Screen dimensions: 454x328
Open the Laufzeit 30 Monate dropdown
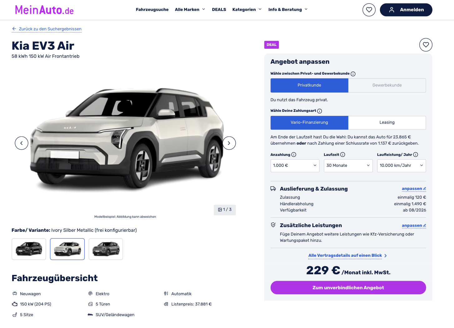[x=348, y=166]
